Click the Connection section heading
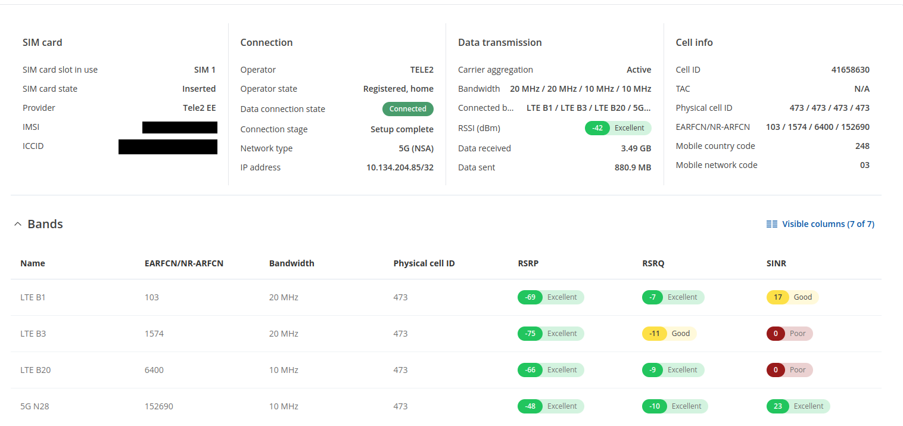 click(266, 42)
